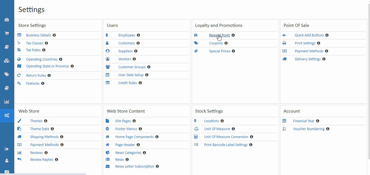370x175 pixels.
Task: Open News Categories
Action: pyautogui.click(x=128, y=153)
